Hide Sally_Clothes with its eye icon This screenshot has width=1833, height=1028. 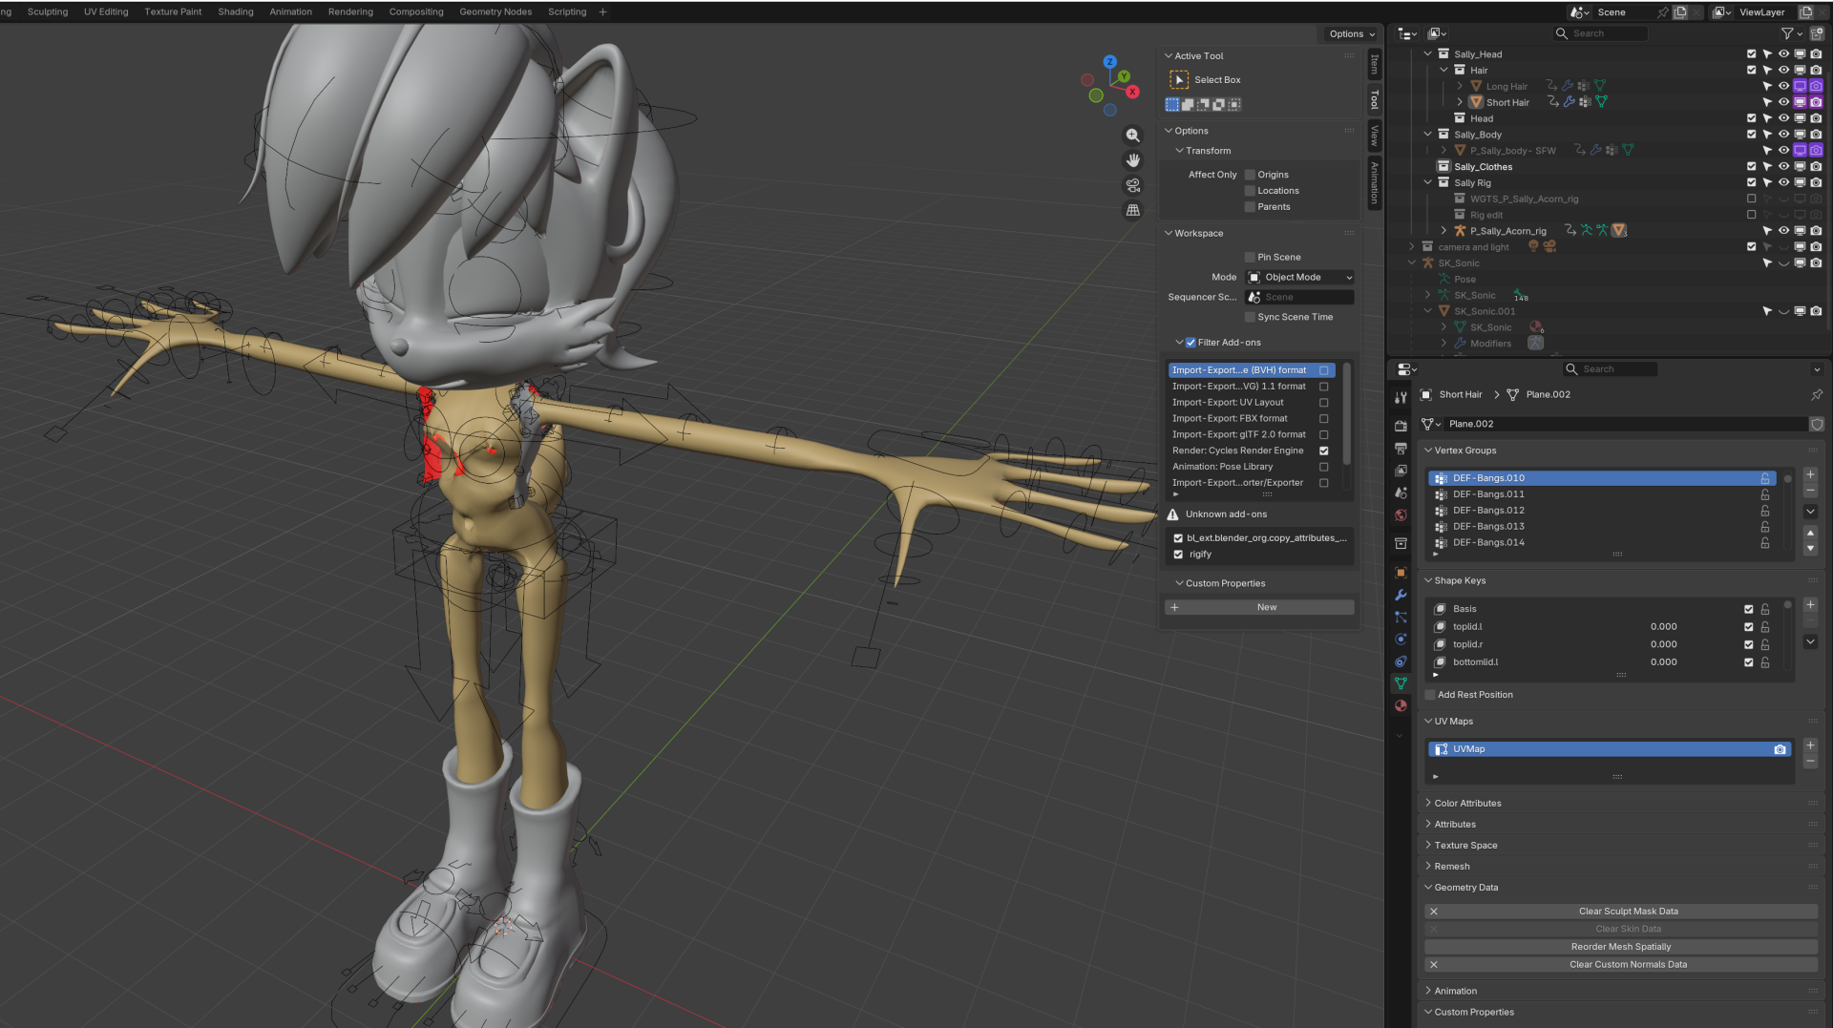click(1783, 167)
